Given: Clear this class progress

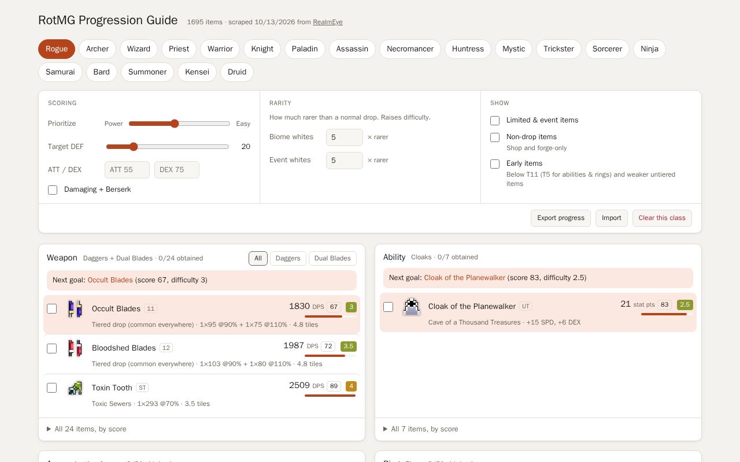Looking at the screenshot, I should click(662, 218).
